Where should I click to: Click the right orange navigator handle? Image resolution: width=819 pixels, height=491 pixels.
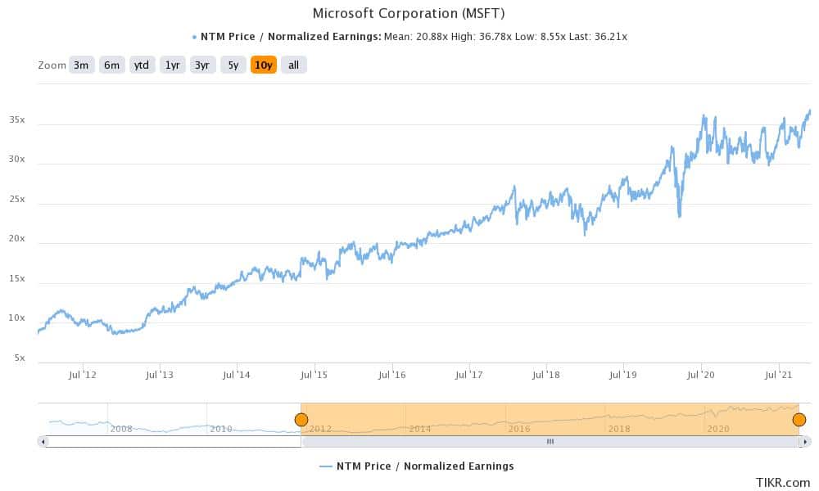(x=799, y=420)
